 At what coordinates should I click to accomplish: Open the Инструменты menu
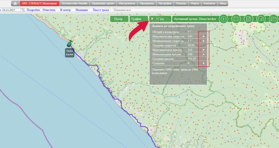click(126, 3)
